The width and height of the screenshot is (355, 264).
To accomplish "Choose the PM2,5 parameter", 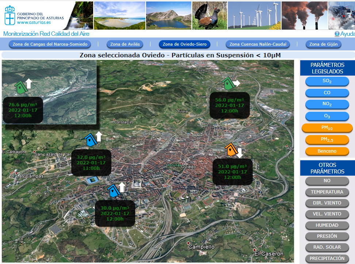I will (x=327, y=139).
